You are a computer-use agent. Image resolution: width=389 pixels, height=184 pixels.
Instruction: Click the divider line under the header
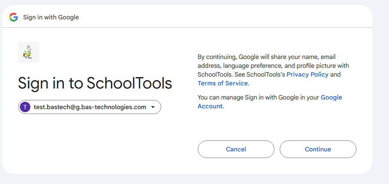click(187, 27)
